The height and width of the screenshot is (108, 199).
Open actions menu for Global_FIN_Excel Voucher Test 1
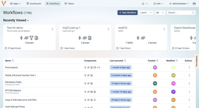coord(189,75)
